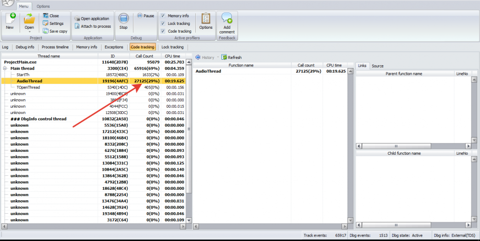Viewport: 480px width, 241px height.
Task: Select the unknown thread with ID 13084(331C)
Action: (x=94, y=163)
